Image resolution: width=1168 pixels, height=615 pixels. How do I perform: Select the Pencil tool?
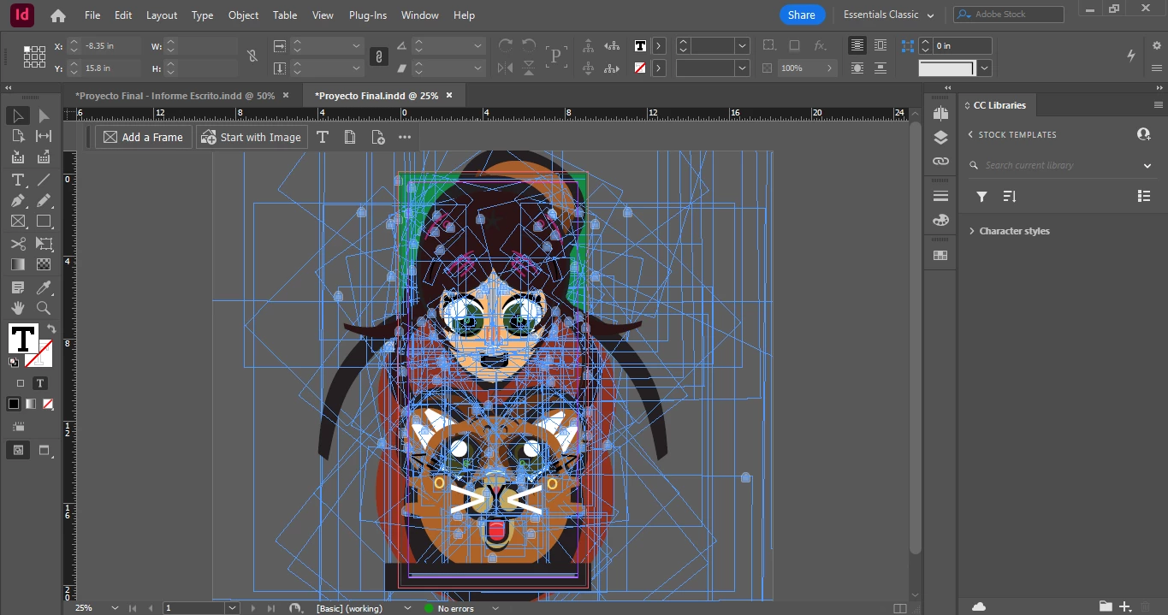44,200
